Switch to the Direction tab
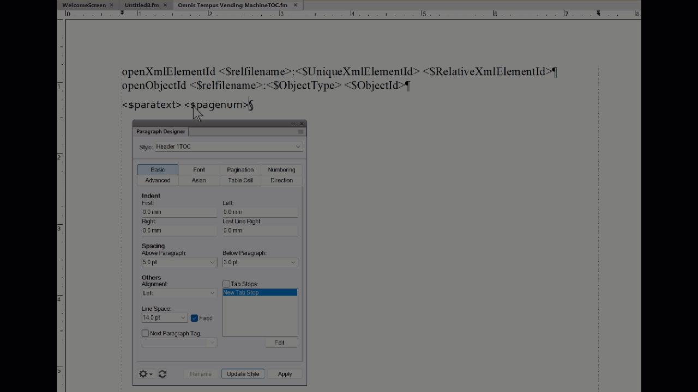Screen dimensions: 698x392 point(281,180)
